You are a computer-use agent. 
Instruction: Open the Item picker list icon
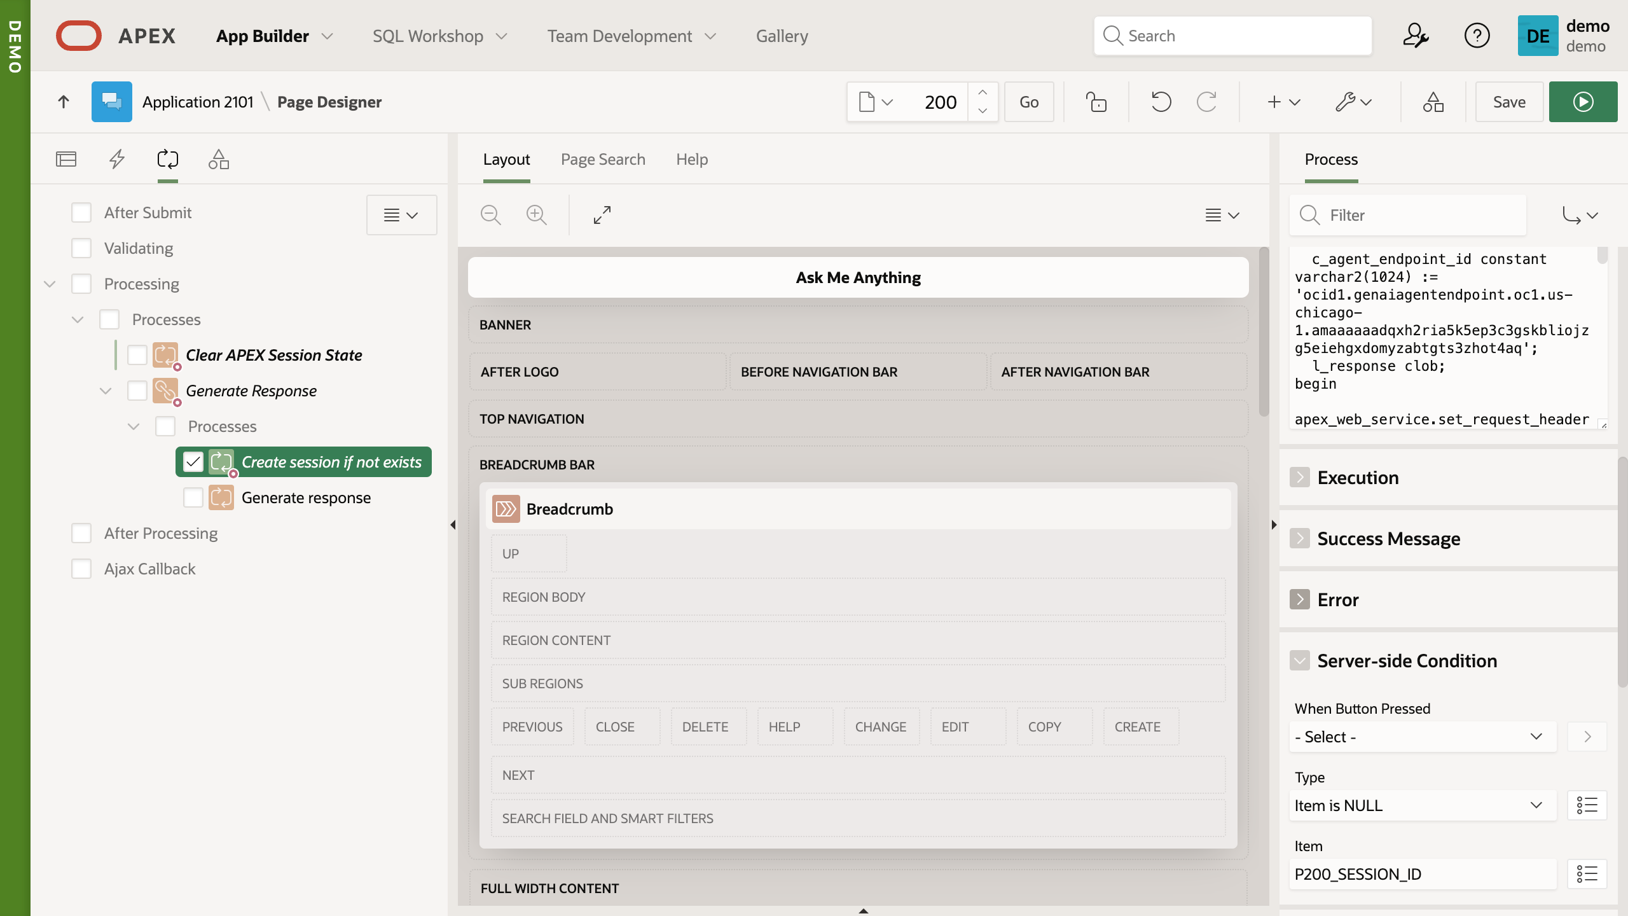[x=1587, y=874]
